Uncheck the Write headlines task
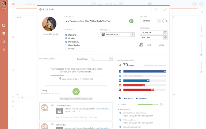Screen dimensions: 206x129 [120, 120]
